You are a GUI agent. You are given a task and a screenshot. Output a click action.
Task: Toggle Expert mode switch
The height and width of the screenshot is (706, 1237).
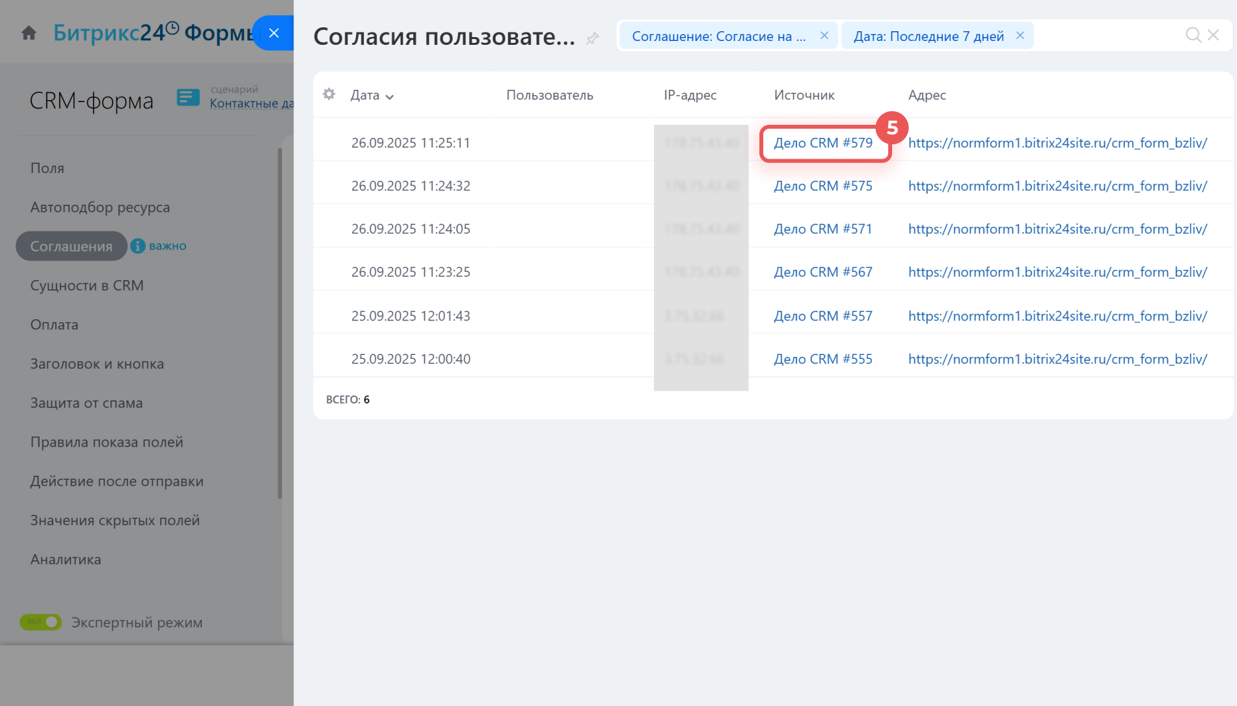click(41, 622)
